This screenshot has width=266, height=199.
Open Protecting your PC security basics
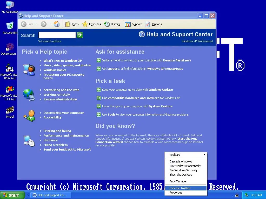pos(64,76)
